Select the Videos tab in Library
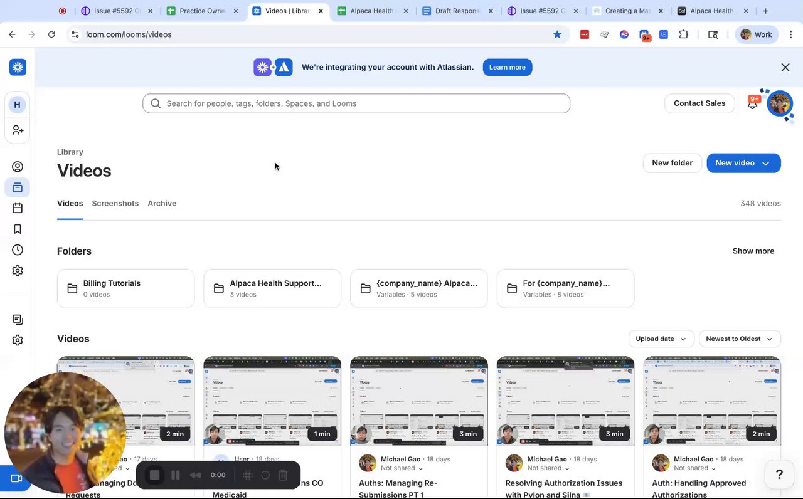 click(70, 203)
